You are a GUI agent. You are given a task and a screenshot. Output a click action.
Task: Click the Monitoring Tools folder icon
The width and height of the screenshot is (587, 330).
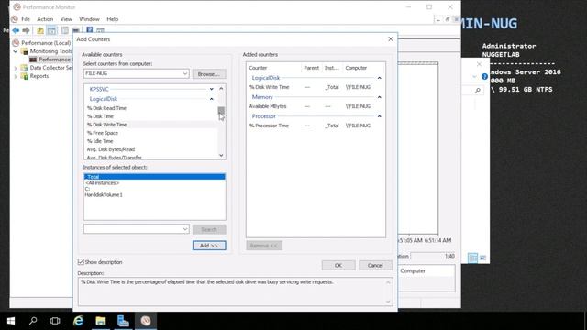(x=25, y=51)
